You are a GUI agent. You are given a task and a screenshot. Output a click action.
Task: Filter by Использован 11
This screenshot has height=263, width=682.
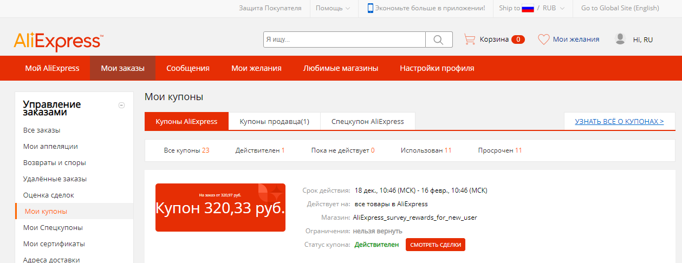pyautogui.click(x=426, y=150)
